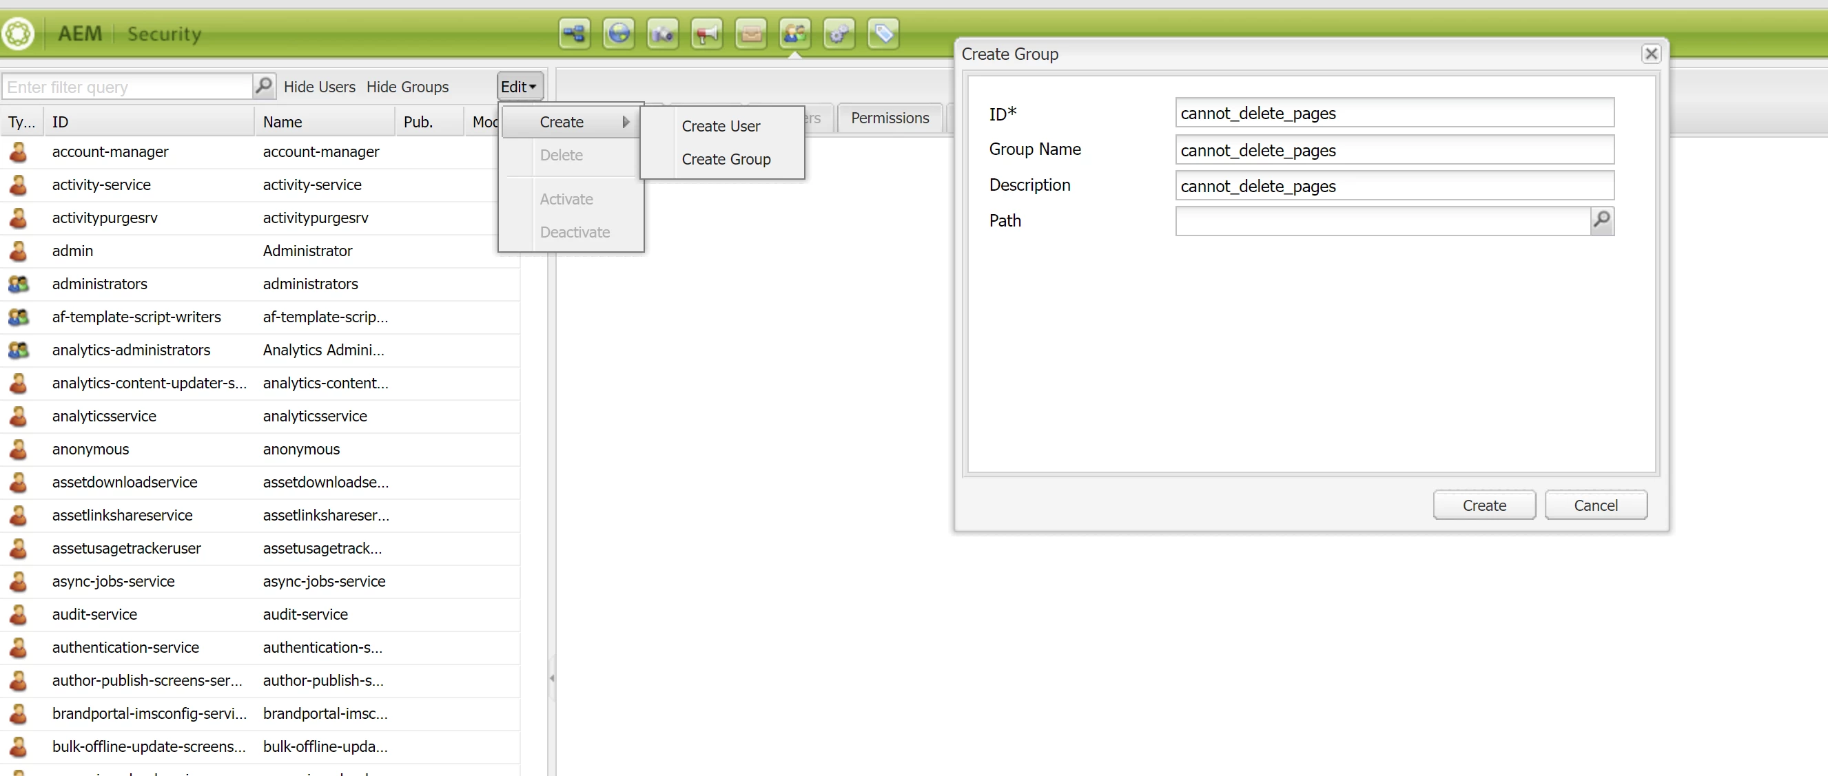
Task: Open Tools gears icon
Action: [839, 33]
